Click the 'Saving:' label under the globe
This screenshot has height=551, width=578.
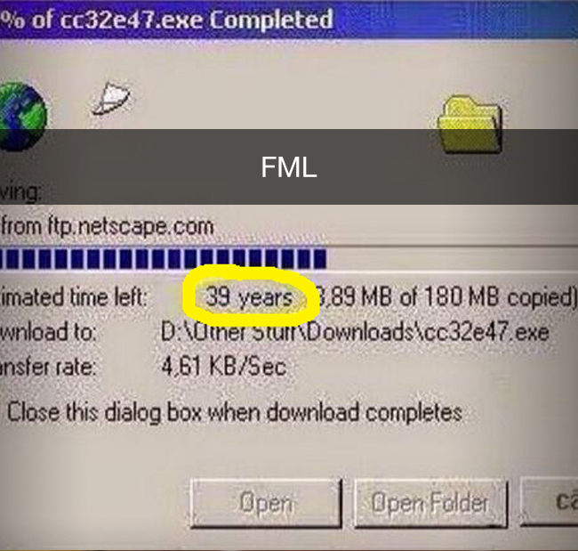[x=20, y=192]
